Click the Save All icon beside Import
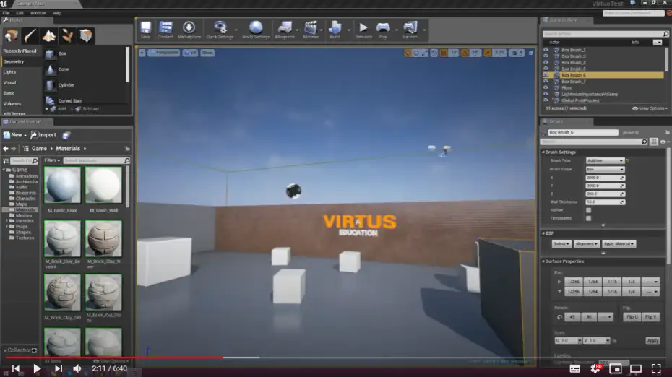This screenshot has width=672, height=377. (66, 135)
